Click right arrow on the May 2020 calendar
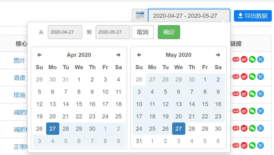 tap(218, 55)
